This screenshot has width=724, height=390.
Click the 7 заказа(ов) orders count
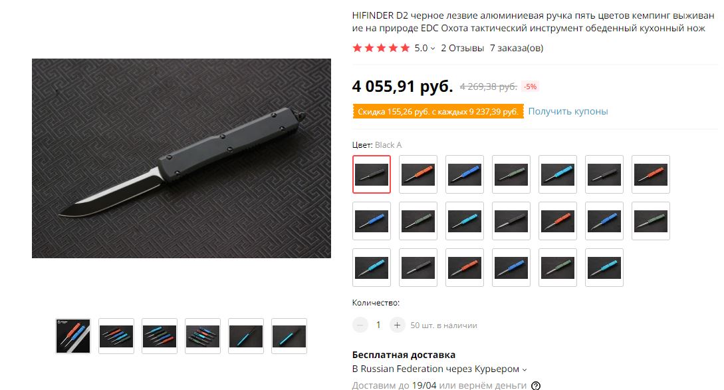click(x=516, y=48)
